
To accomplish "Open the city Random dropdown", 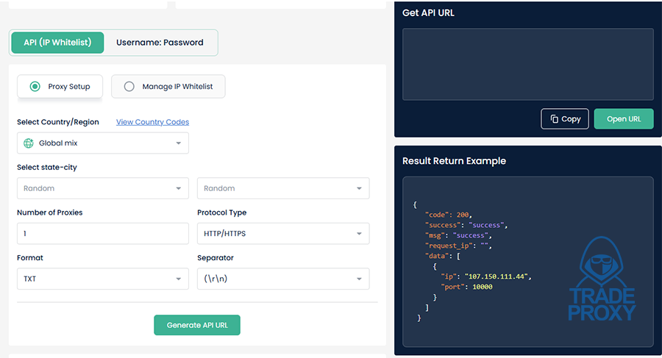I will (x=282, y=188).
